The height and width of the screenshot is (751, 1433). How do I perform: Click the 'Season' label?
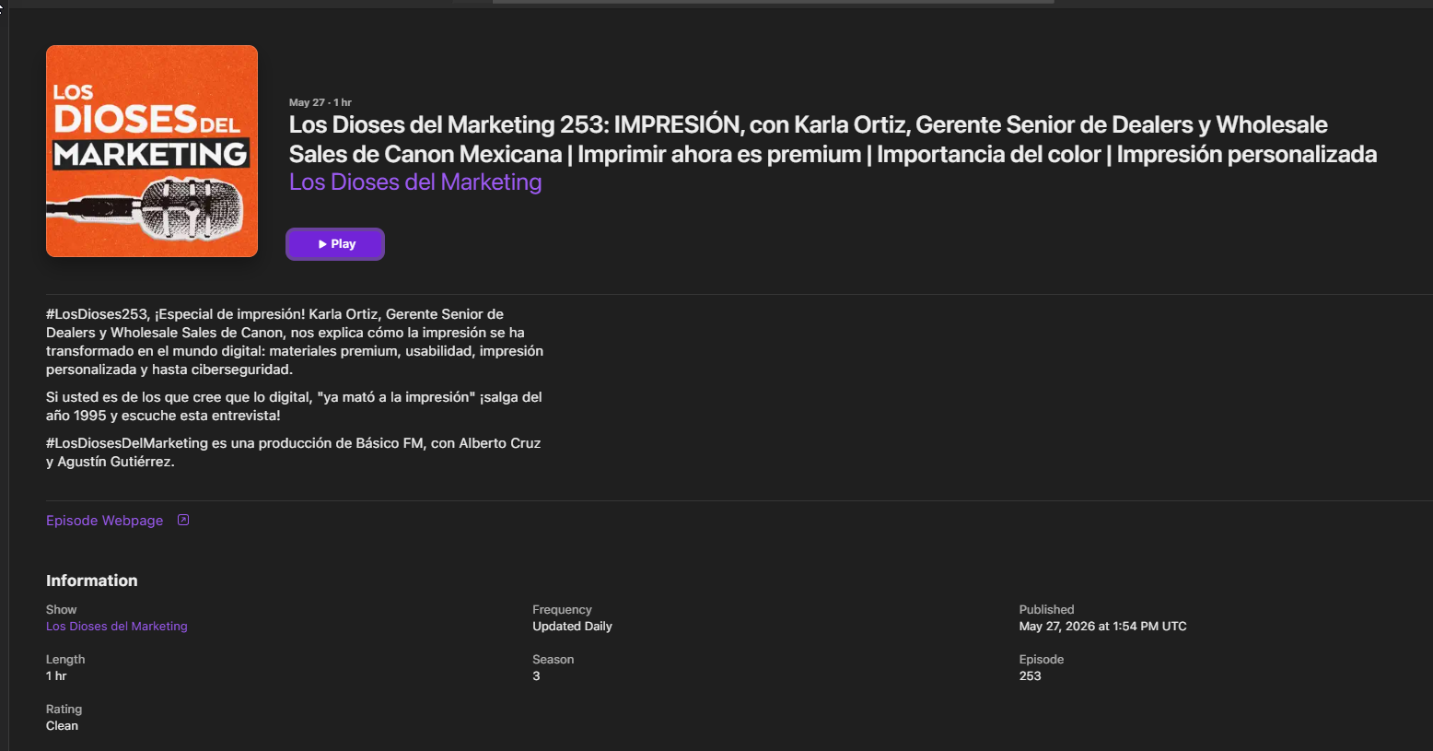553,660
